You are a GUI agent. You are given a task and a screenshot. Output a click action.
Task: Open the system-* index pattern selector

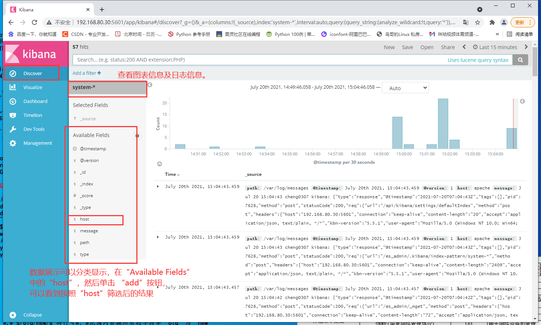coord(107,88)
